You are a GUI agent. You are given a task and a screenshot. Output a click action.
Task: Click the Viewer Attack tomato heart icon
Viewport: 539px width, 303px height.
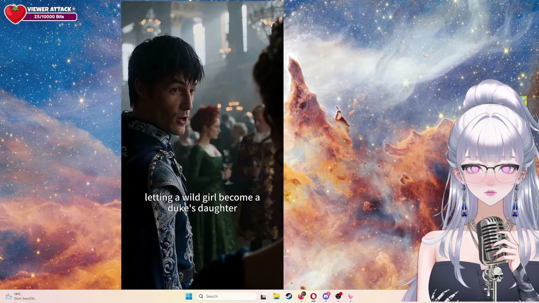(x=15, y=14)
